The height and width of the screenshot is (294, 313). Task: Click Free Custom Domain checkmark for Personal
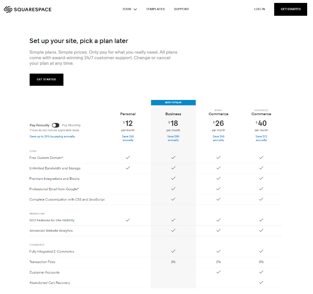128,157
